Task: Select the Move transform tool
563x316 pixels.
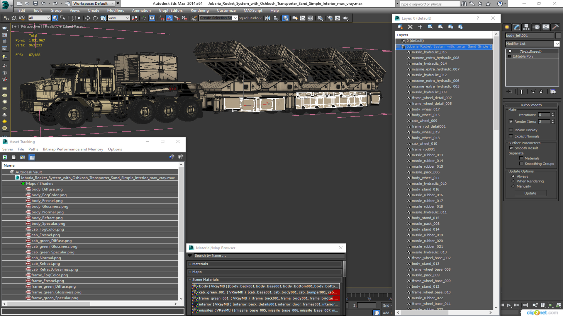Action: (88, 18)
